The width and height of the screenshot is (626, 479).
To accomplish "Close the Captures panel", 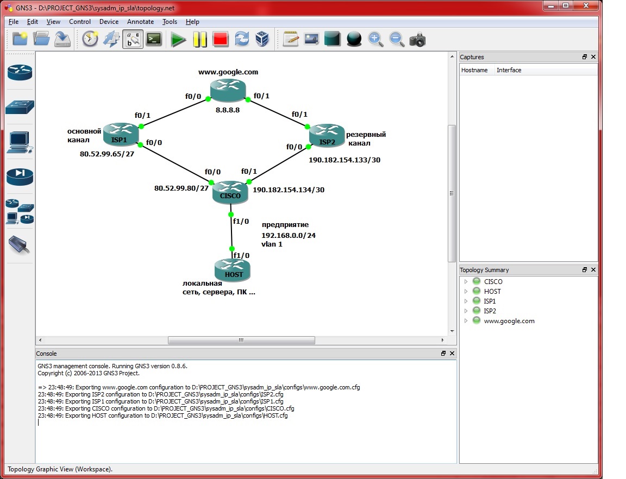I will pos(593,57).
